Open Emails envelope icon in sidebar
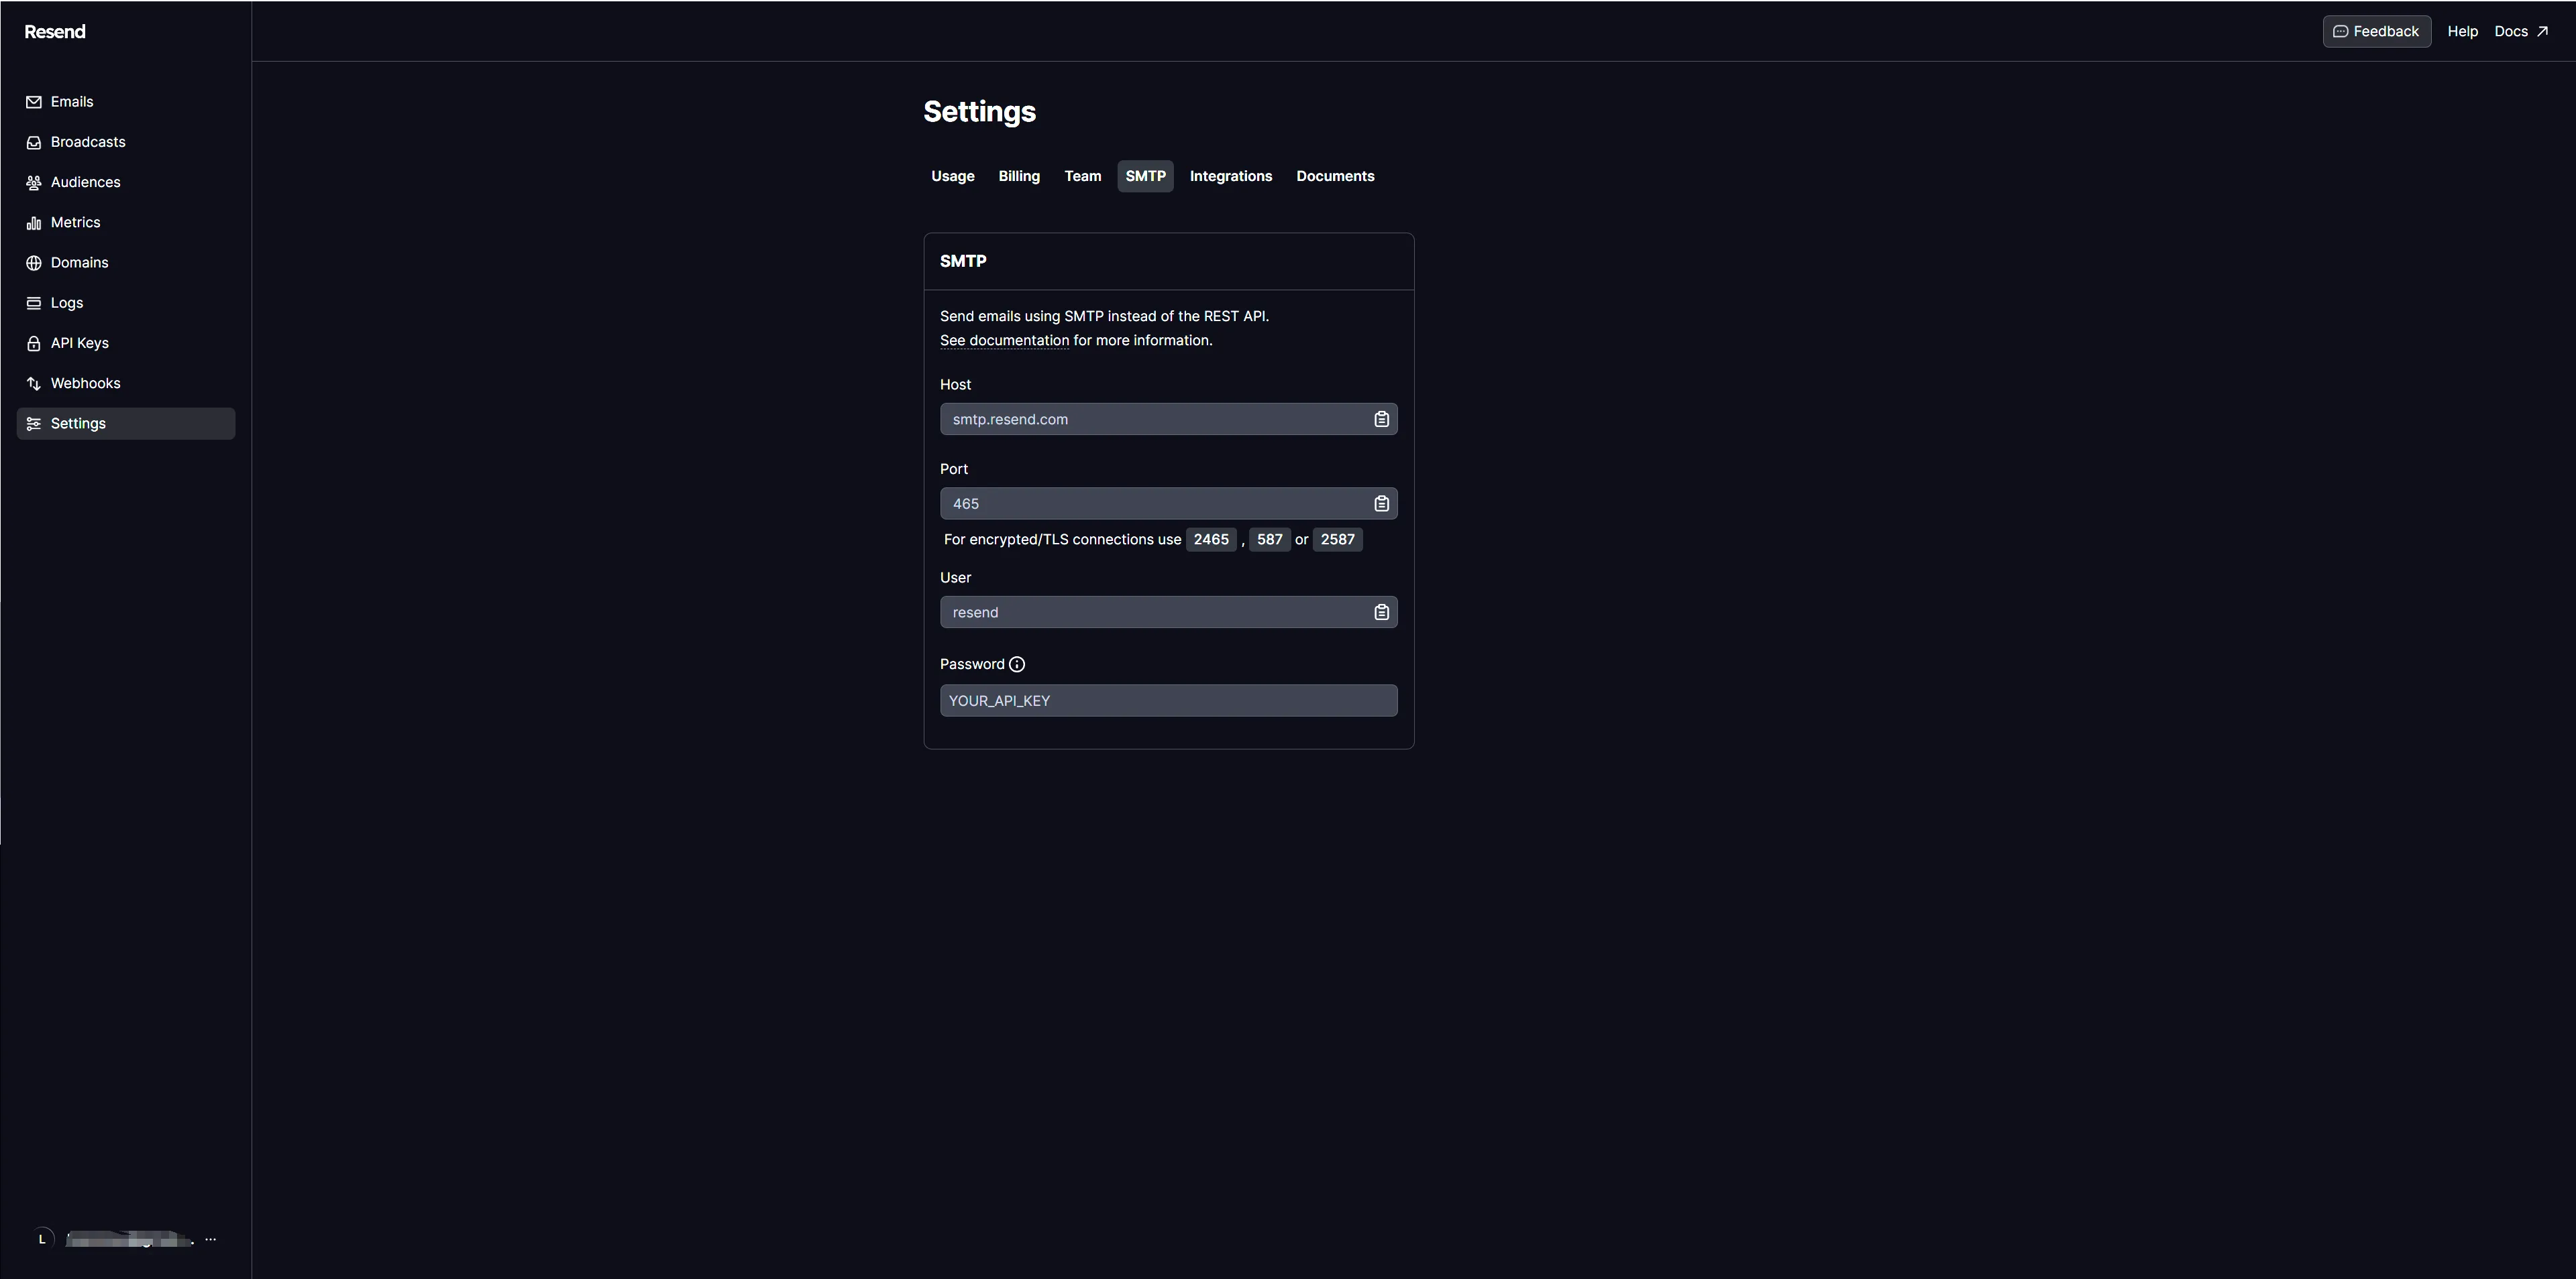 click(34, 102)
